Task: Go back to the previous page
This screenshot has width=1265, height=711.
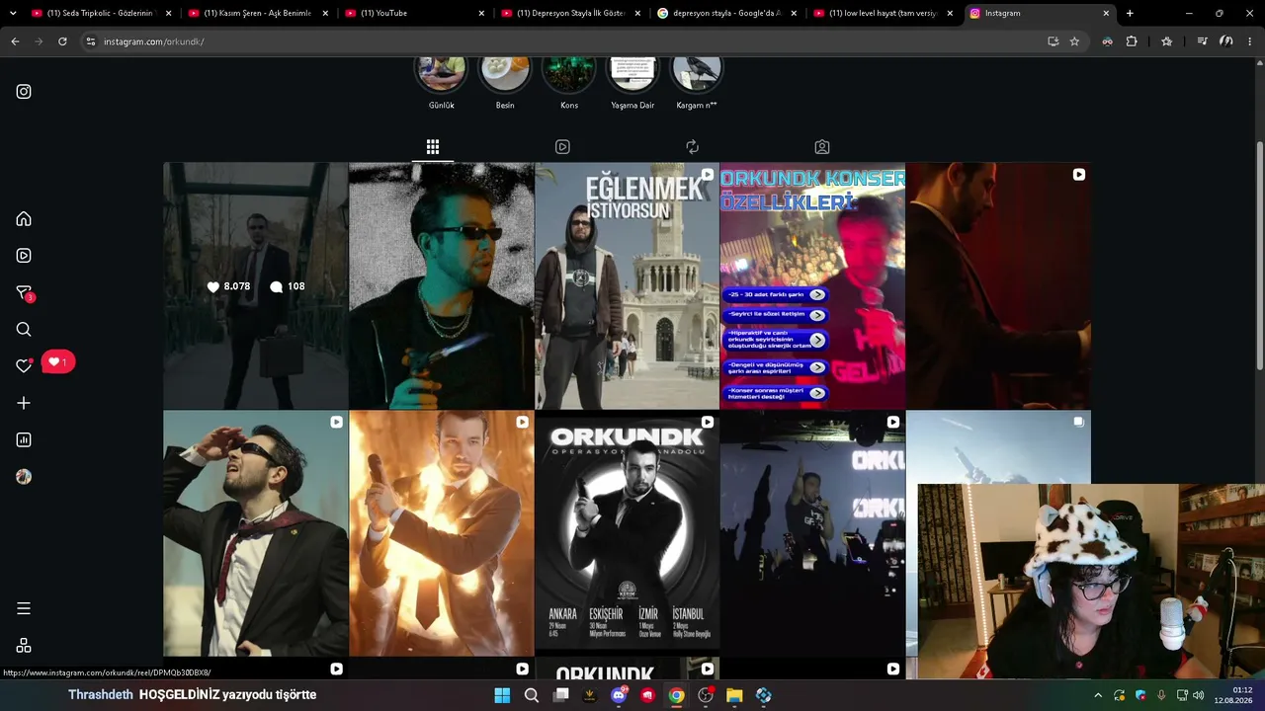Action: pyautogui.click(x=15, y=41)
